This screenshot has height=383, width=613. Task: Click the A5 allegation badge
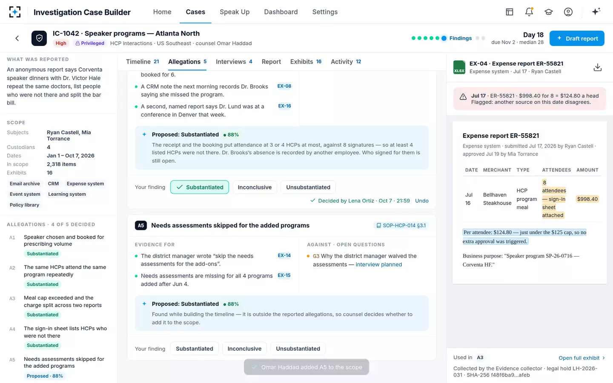click(141, 226)
